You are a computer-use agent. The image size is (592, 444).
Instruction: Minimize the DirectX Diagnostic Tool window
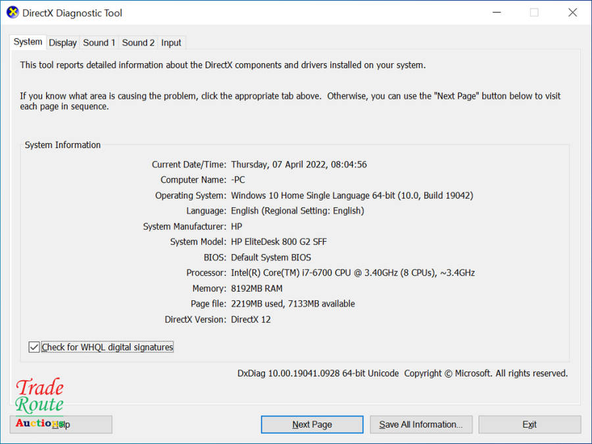[495, 13]
